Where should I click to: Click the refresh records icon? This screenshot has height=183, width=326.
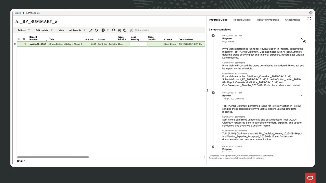point(97,30)
